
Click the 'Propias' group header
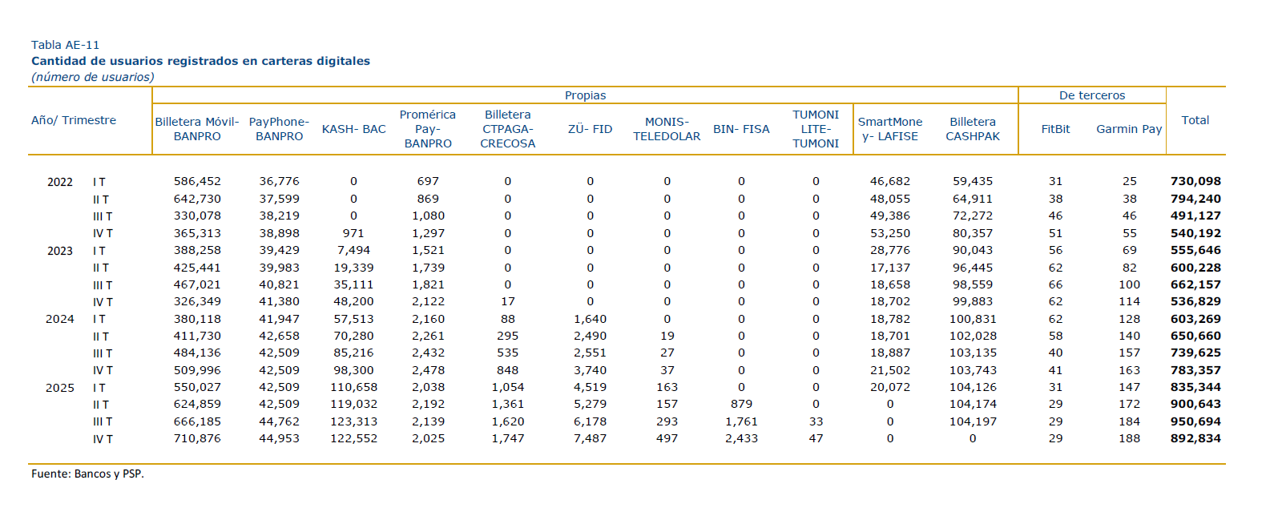click(x=585, y=95)
